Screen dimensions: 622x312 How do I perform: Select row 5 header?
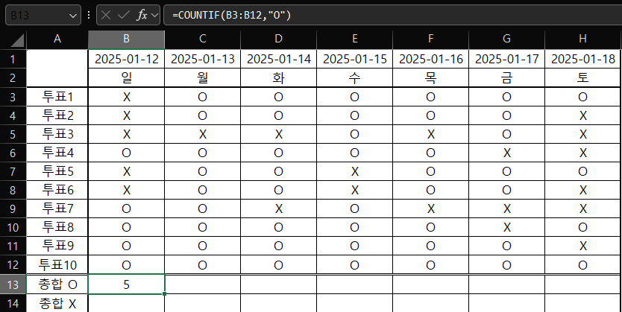(13, 134)
